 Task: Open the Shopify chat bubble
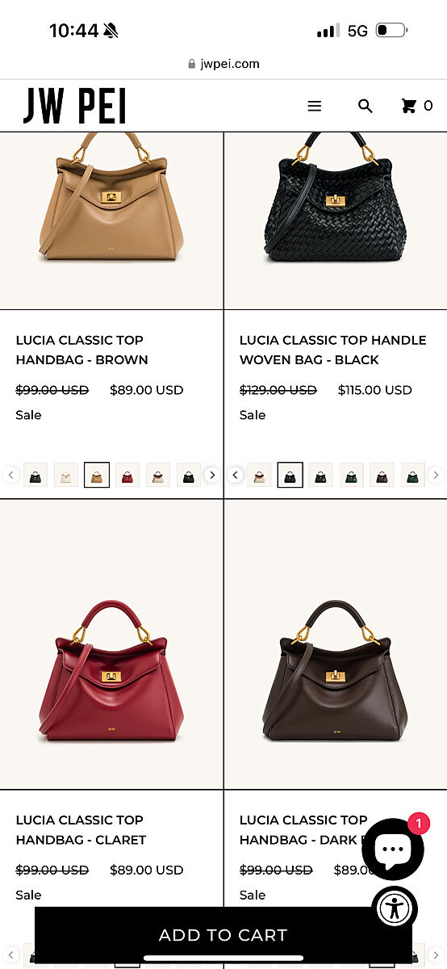click(393, 849)
